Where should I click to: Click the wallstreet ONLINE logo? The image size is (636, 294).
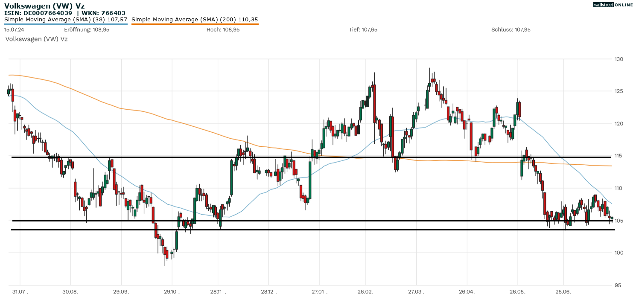click(x=613, y=5)
